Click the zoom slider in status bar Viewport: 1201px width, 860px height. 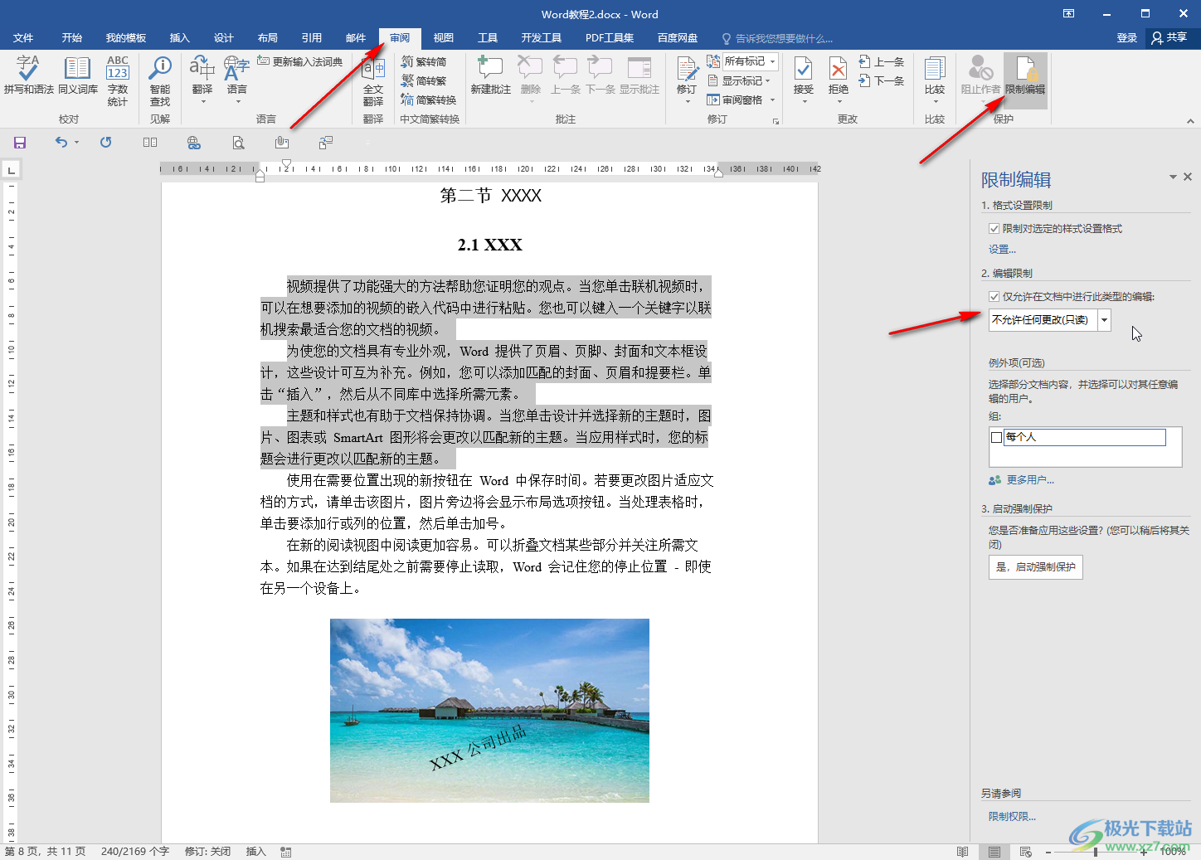coord(1096,852)
